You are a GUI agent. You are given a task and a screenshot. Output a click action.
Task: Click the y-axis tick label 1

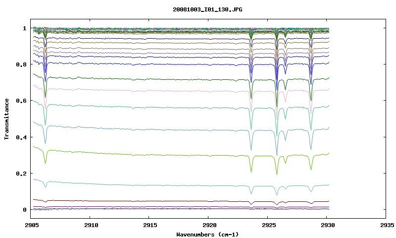pyautogui.click(x=24, y=28)
